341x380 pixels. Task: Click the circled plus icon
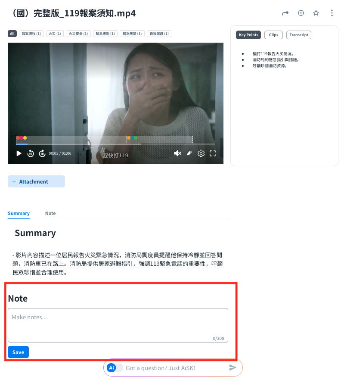(x=301, y=13)
